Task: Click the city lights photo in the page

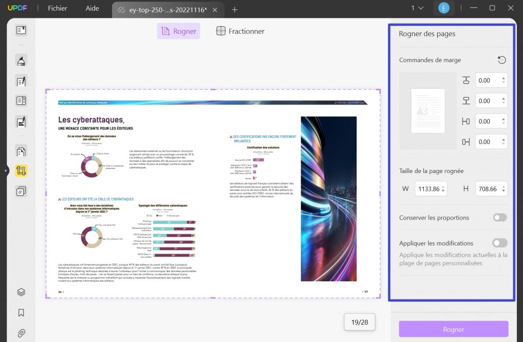Action: click(328, 199)
